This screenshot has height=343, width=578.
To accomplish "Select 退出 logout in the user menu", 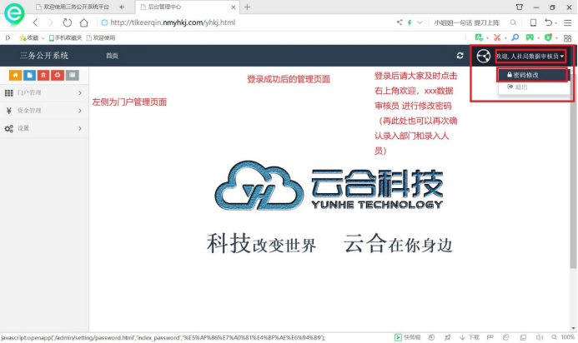I will pos(532,87).
